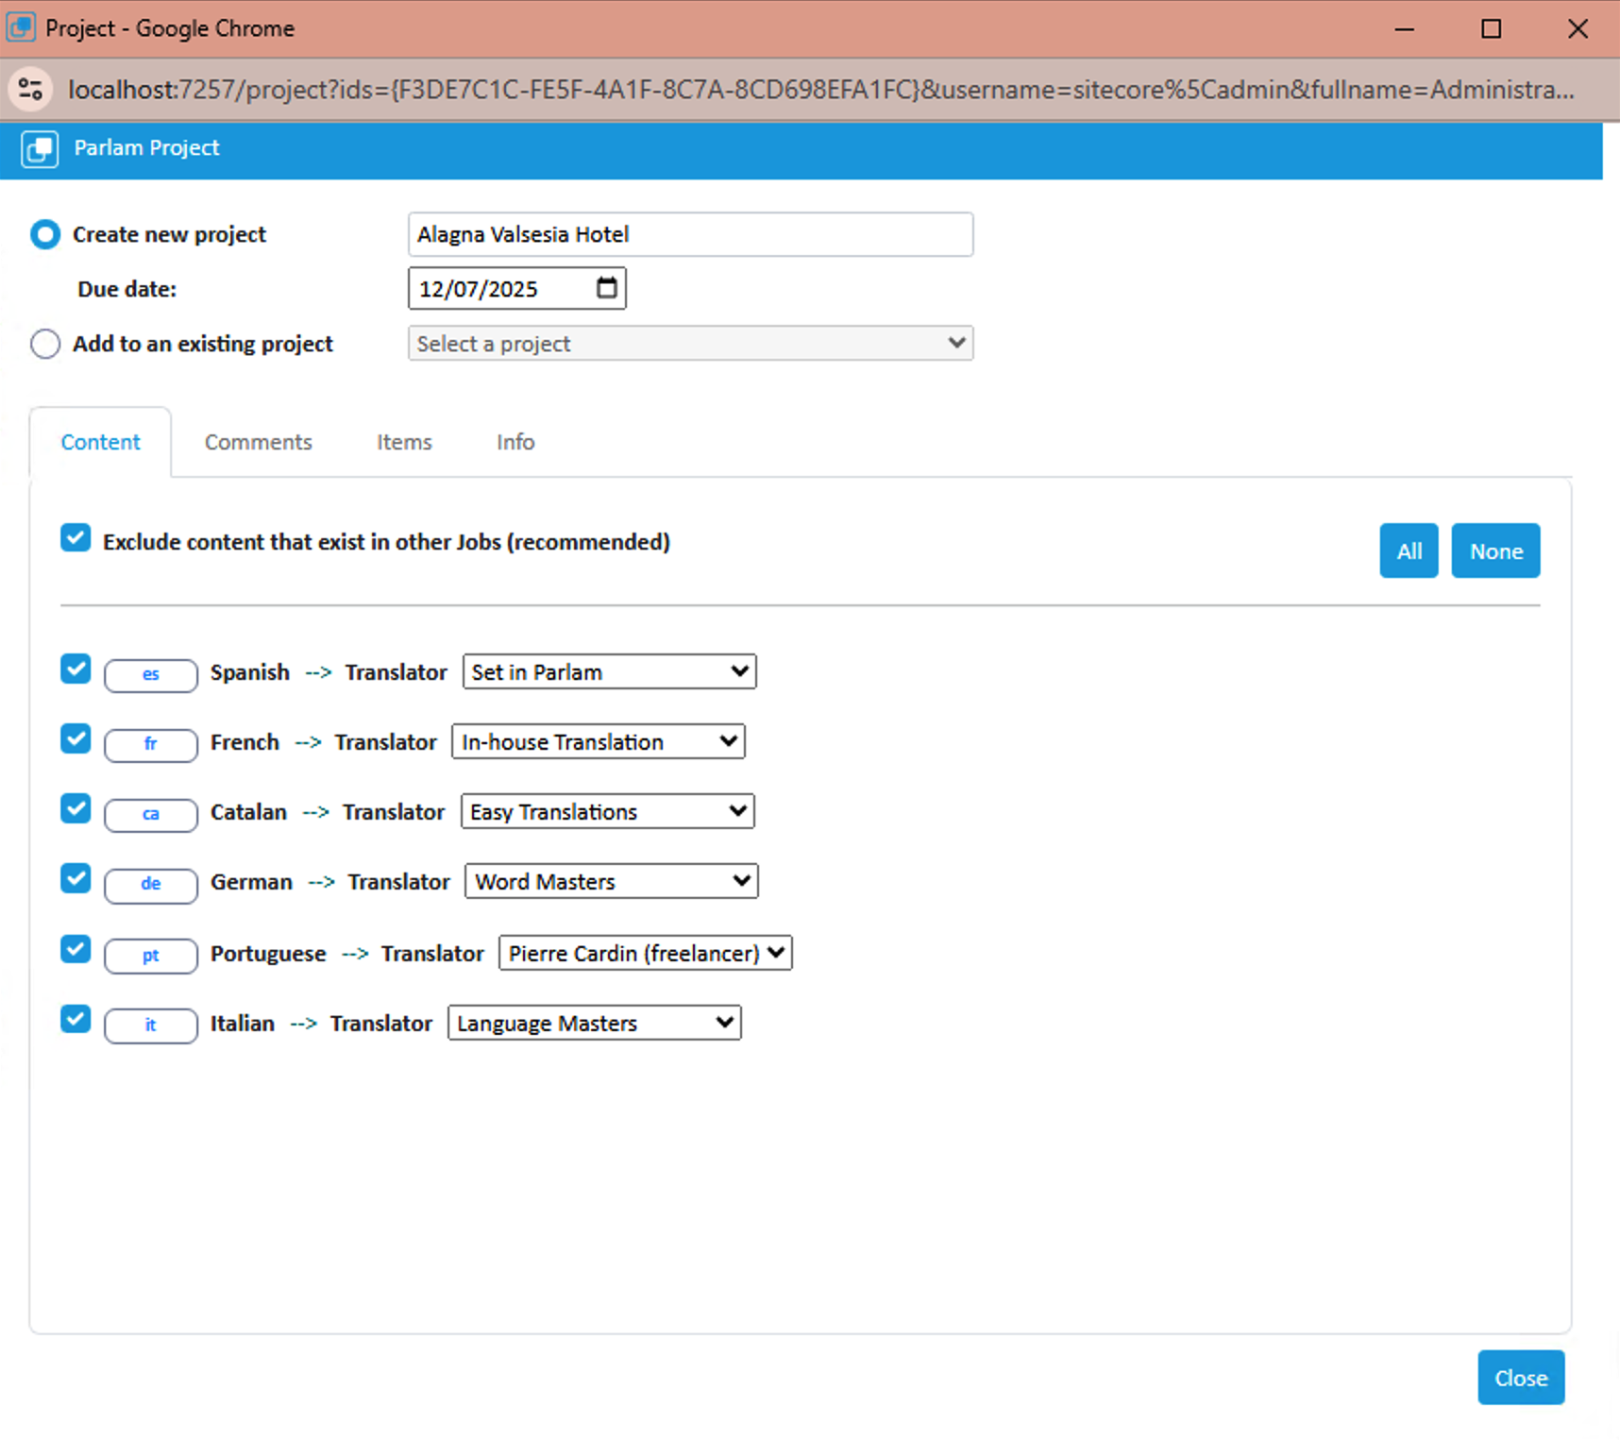Viewport: 1620px width, 1441px height.
Task: Click the Parlam Project logo icon
Action: [x=39, y=148]
